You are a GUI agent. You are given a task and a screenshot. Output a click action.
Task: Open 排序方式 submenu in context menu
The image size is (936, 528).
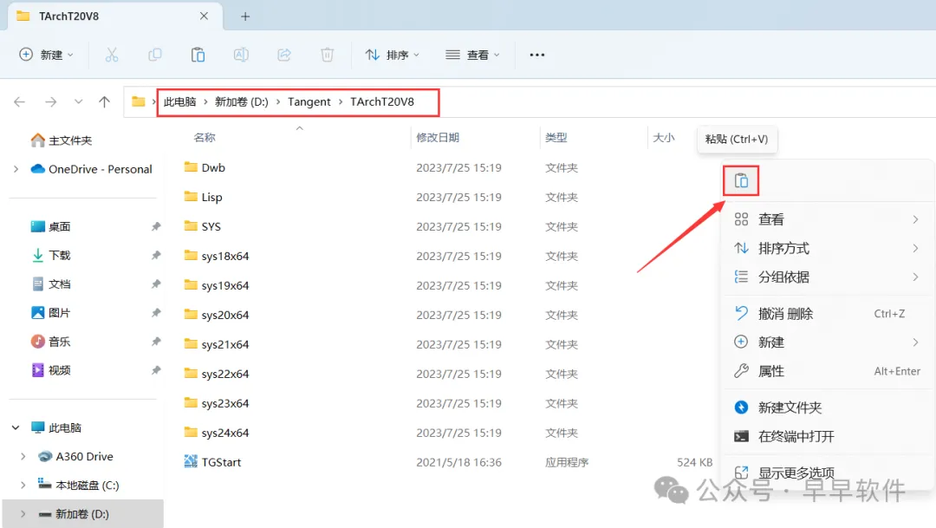click(827, 248)
